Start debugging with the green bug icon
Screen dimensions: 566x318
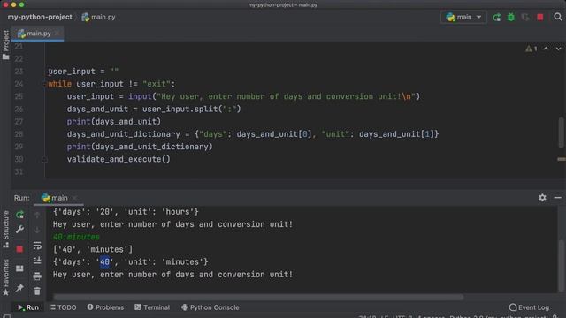click(511, 17)
